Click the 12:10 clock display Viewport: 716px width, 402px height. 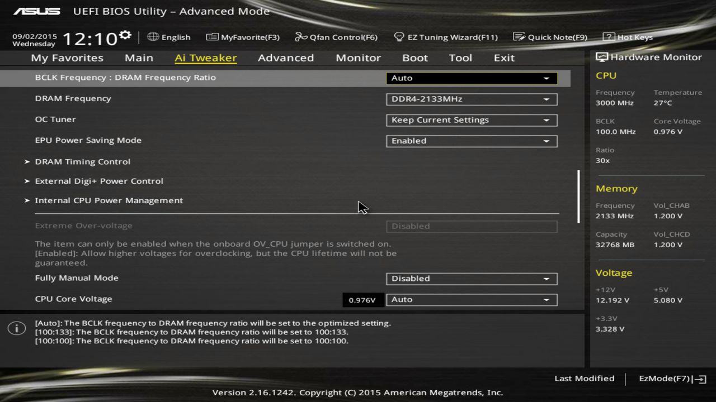[89, 39]
